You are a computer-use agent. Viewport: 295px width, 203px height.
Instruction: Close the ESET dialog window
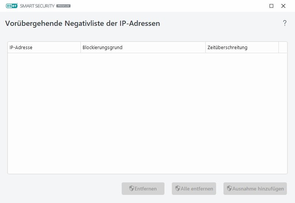click(x=283, y=6)
